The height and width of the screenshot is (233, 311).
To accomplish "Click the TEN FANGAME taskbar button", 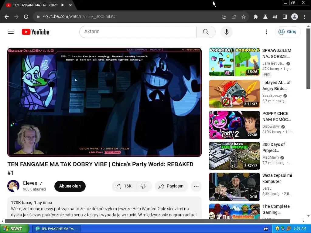I will [x=56, y=229].
